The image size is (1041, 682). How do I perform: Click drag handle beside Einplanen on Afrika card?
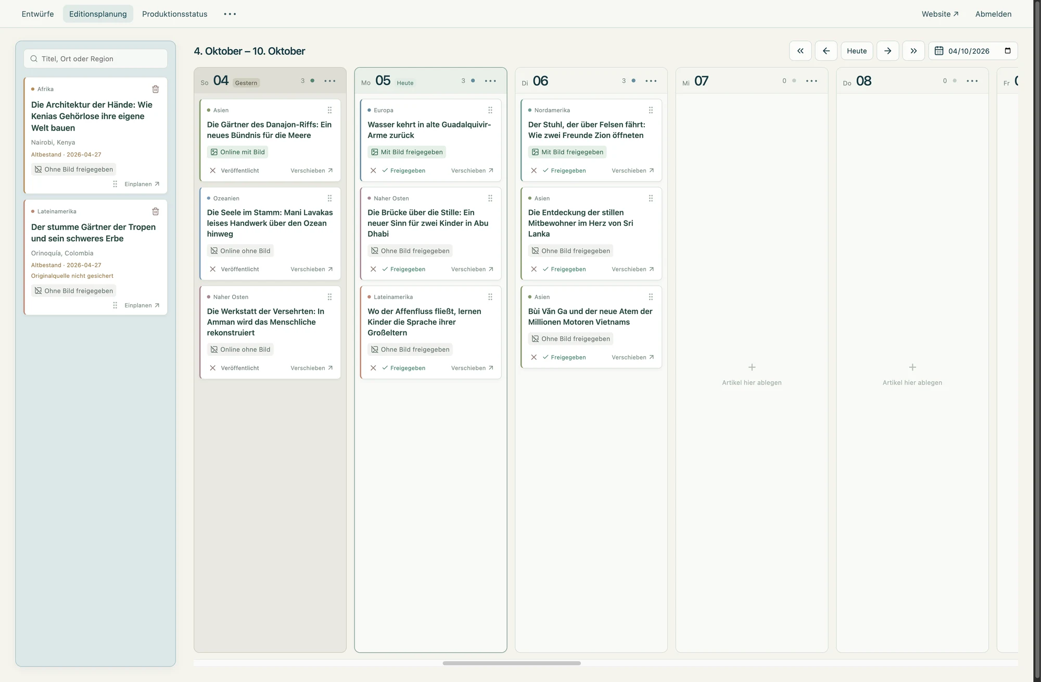(x=115, y=184)
